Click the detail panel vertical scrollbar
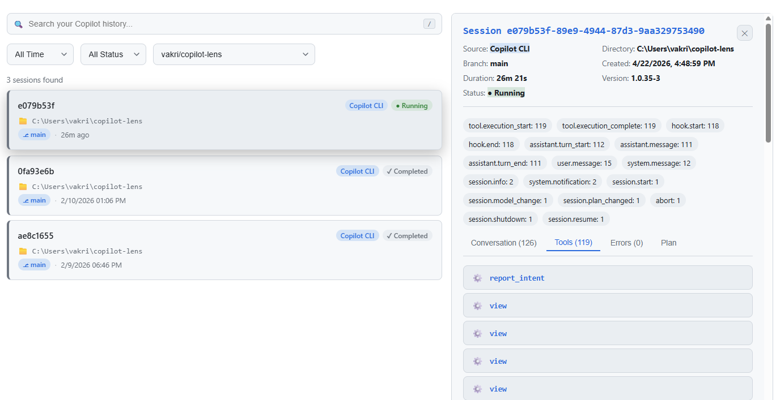The width and height of the screenshot is (776, 400). click(769, 82)
